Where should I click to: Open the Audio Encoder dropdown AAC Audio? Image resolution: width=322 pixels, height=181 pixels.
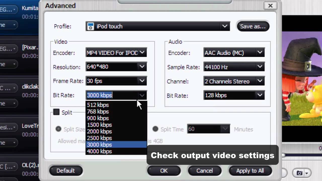pos(234,53)
